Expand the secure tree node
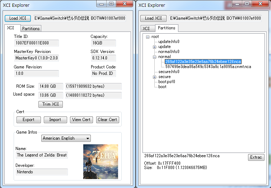This screenshot has height=188, width=271. tap(154, 77)
